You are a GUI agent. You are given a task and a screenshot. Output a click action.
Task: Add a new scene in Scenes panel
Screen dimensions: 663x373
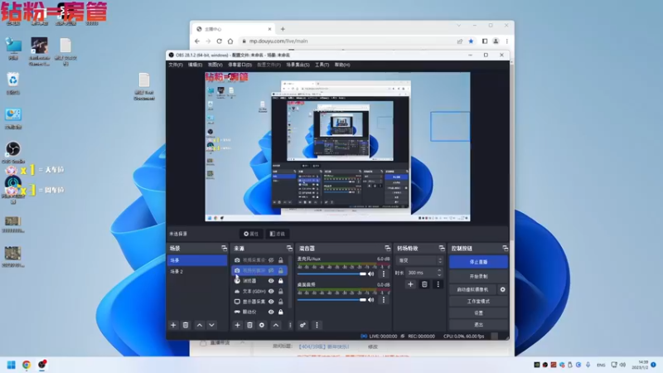pos(173,325)
